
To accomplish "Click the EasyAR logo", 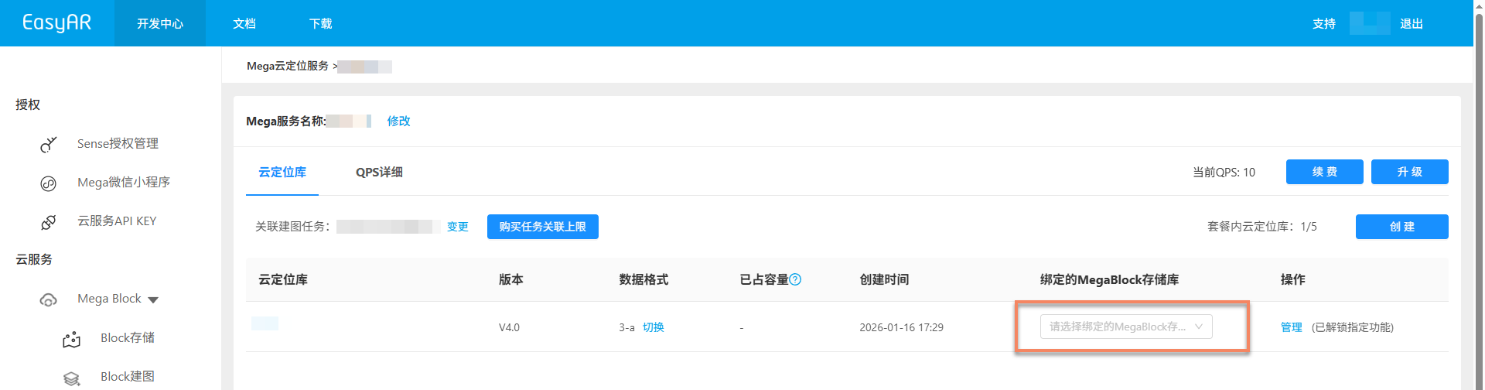I will (56, 22).
